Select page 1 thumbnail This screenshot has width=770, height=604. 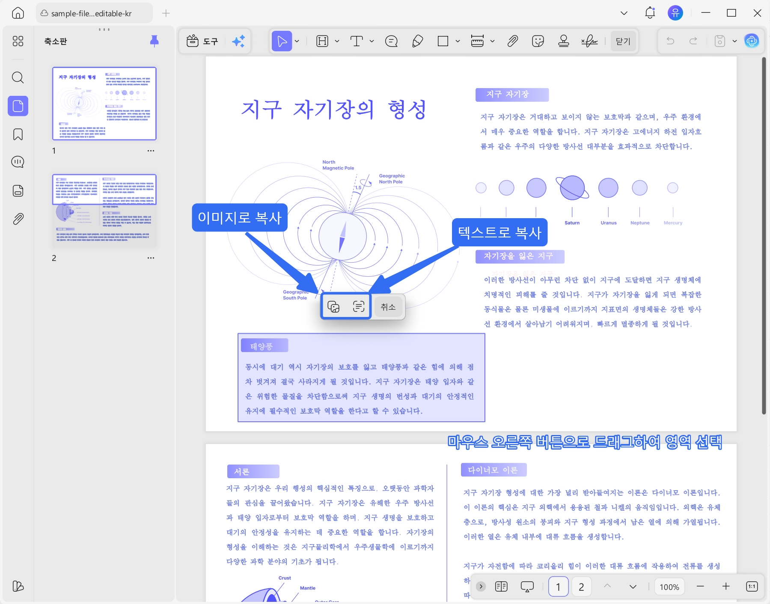pos(104,104)
